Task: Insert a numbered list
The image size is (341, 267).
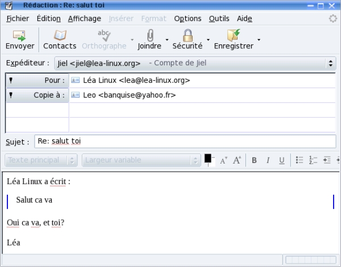Action: (313, 160)
